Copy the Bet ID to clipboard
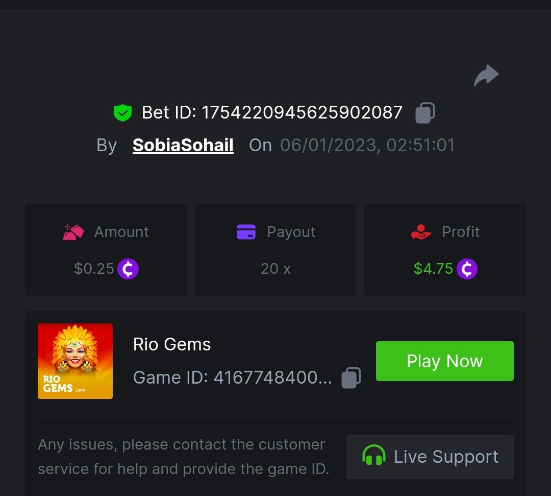Image resolution: width=551 pixels, height=496 pixels. tap(425, 113)
